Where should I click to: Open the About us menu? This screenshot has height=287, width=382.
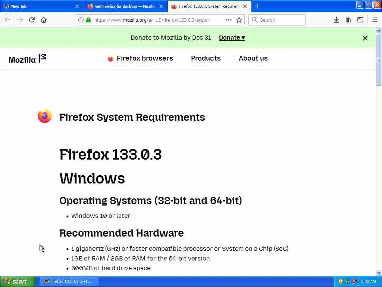click(x=253, y=58)
